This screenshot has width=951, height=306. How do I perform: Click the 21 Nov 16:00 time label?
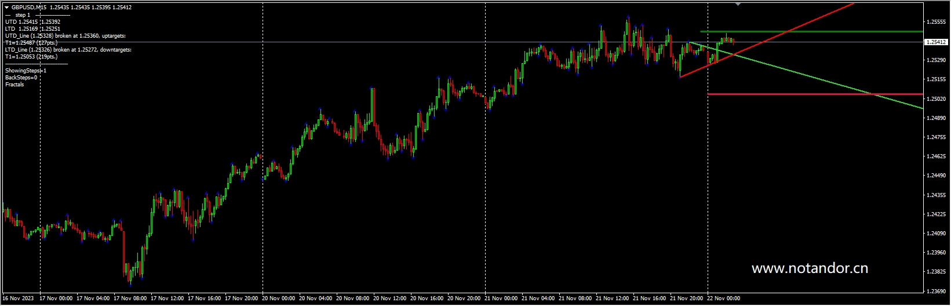[x=650, y=298]
